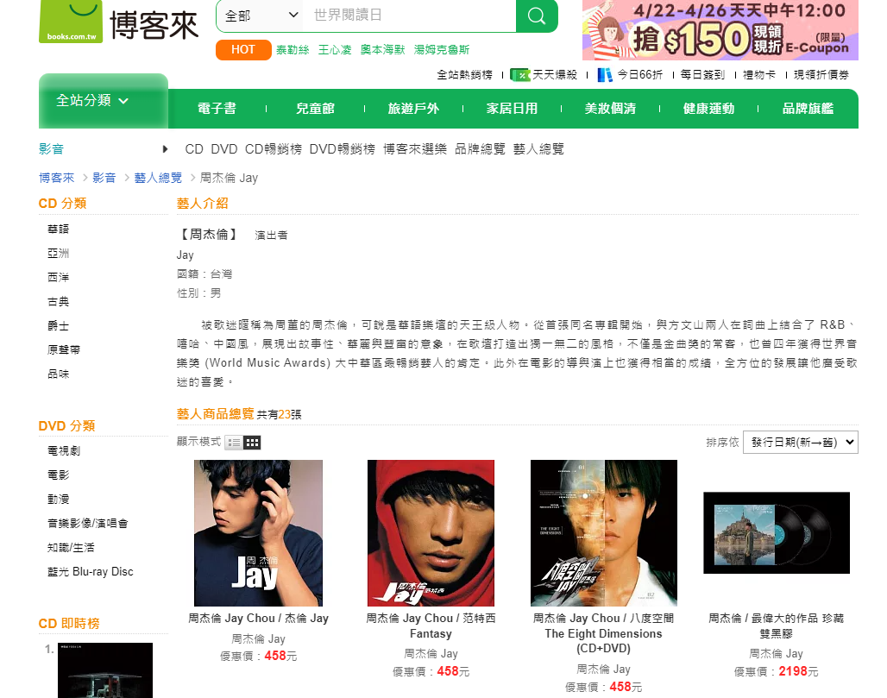Select 知識/生活 under DVD 分類
The width and height of the screenshot is (887, 698).
point(72,548)
